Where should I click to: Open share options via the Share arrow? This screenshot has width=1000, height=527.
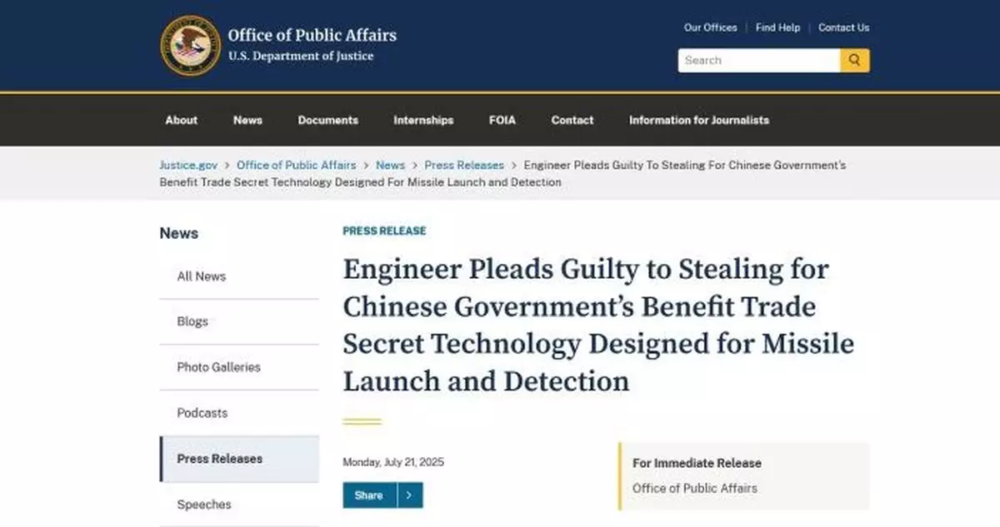(407, 495)
